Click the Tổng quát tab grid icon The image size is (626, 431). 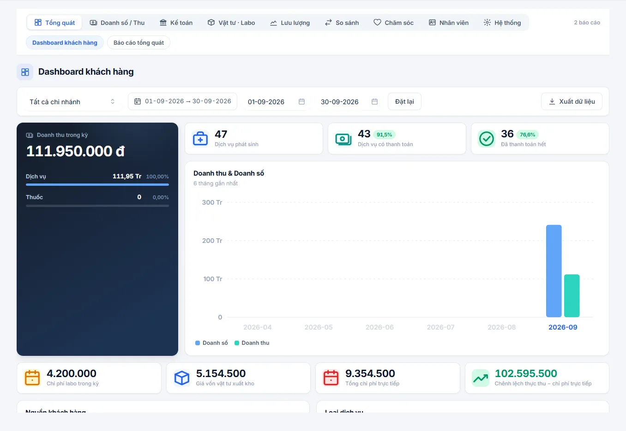(38, 22)
